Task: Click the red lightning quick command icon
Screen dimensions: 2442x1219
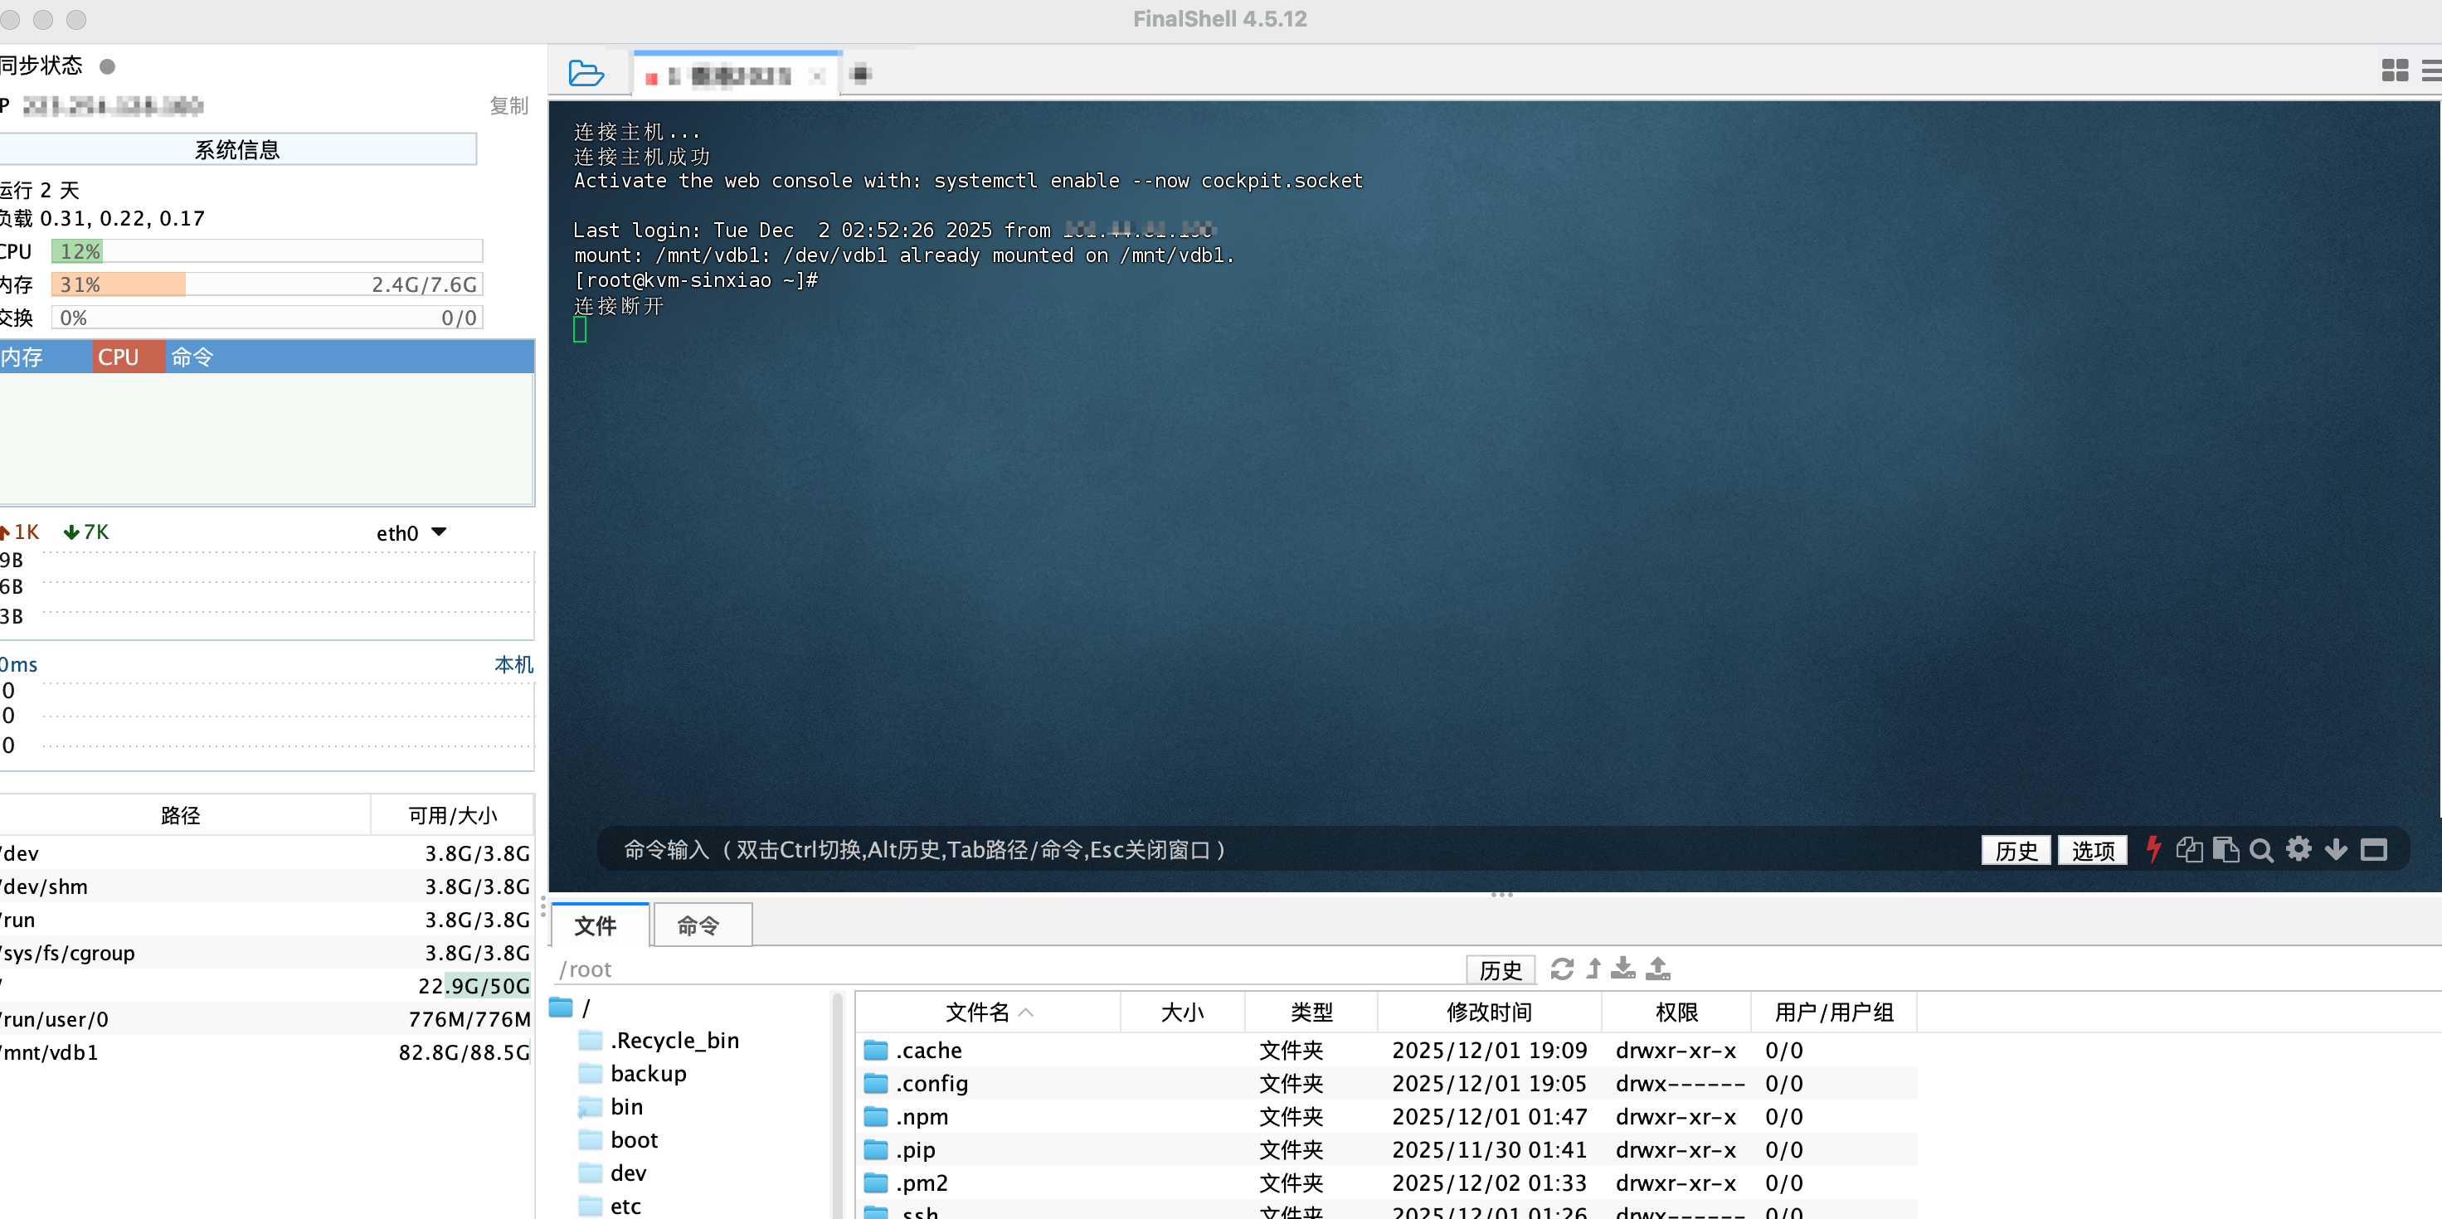Action: [2153, 848]
